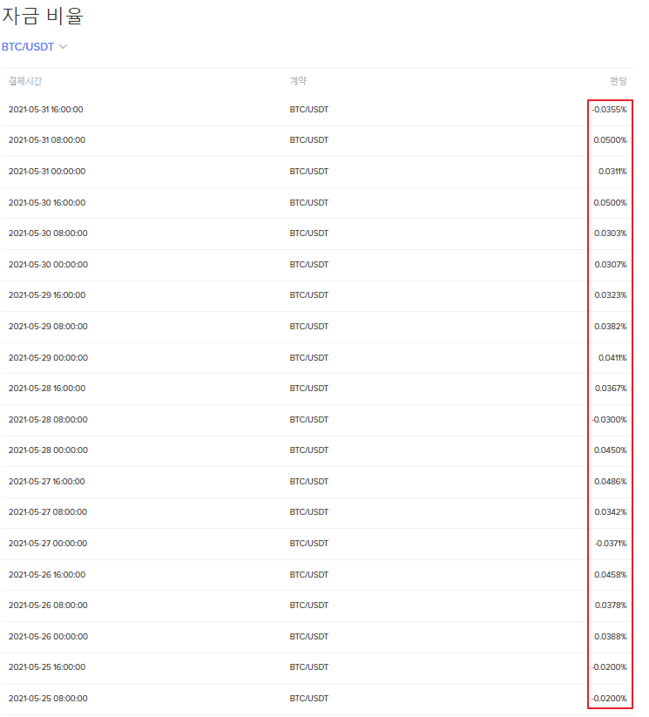Click the 0.0311% funding rate value
This screenshot has height=717, width=649.
pyautogui.click(x=612, y=171)
